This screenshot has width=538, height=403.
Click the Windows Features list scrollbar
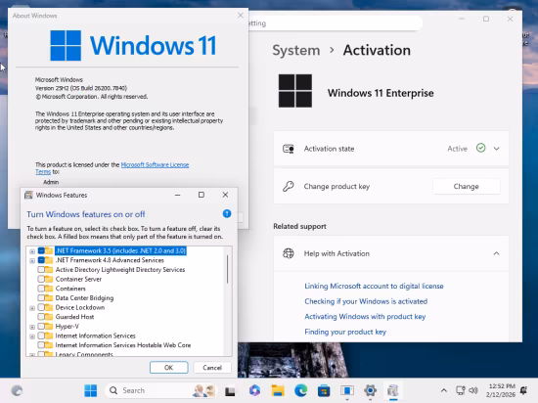click(x=227, y=269)
